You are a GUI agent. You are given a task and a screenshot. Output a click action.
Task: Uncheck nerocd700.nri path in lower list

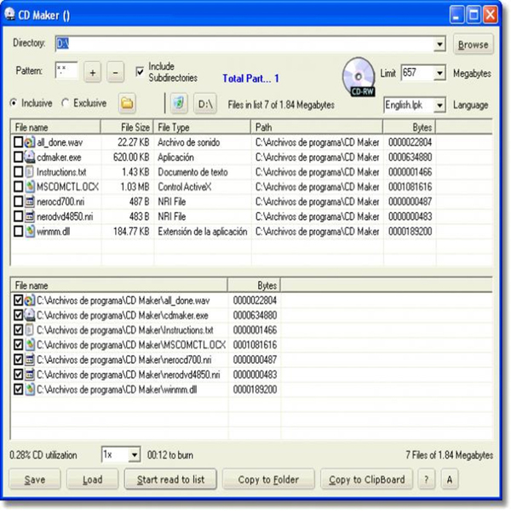[x=18, y=359]
